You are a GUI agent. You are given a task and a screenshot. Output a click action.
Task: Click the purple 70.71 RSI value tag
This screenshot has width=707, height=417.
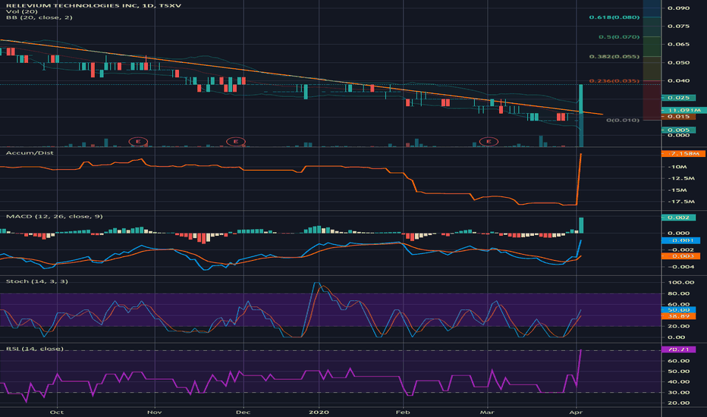[x=679, y=350]
